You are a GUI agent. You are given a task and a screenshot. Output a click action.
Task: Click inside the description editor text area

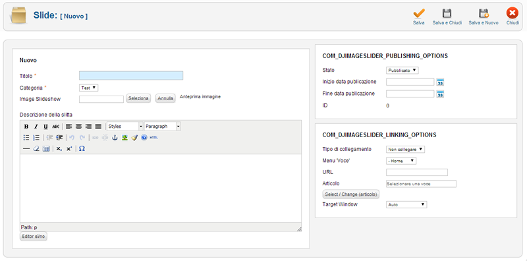[161, 188]
